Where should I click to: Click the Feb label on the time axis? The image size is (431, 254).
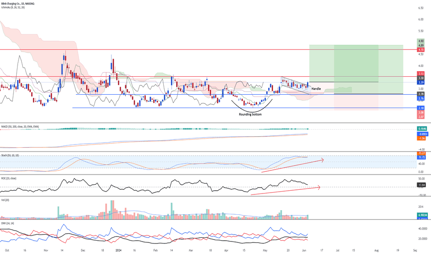[155, 250]
